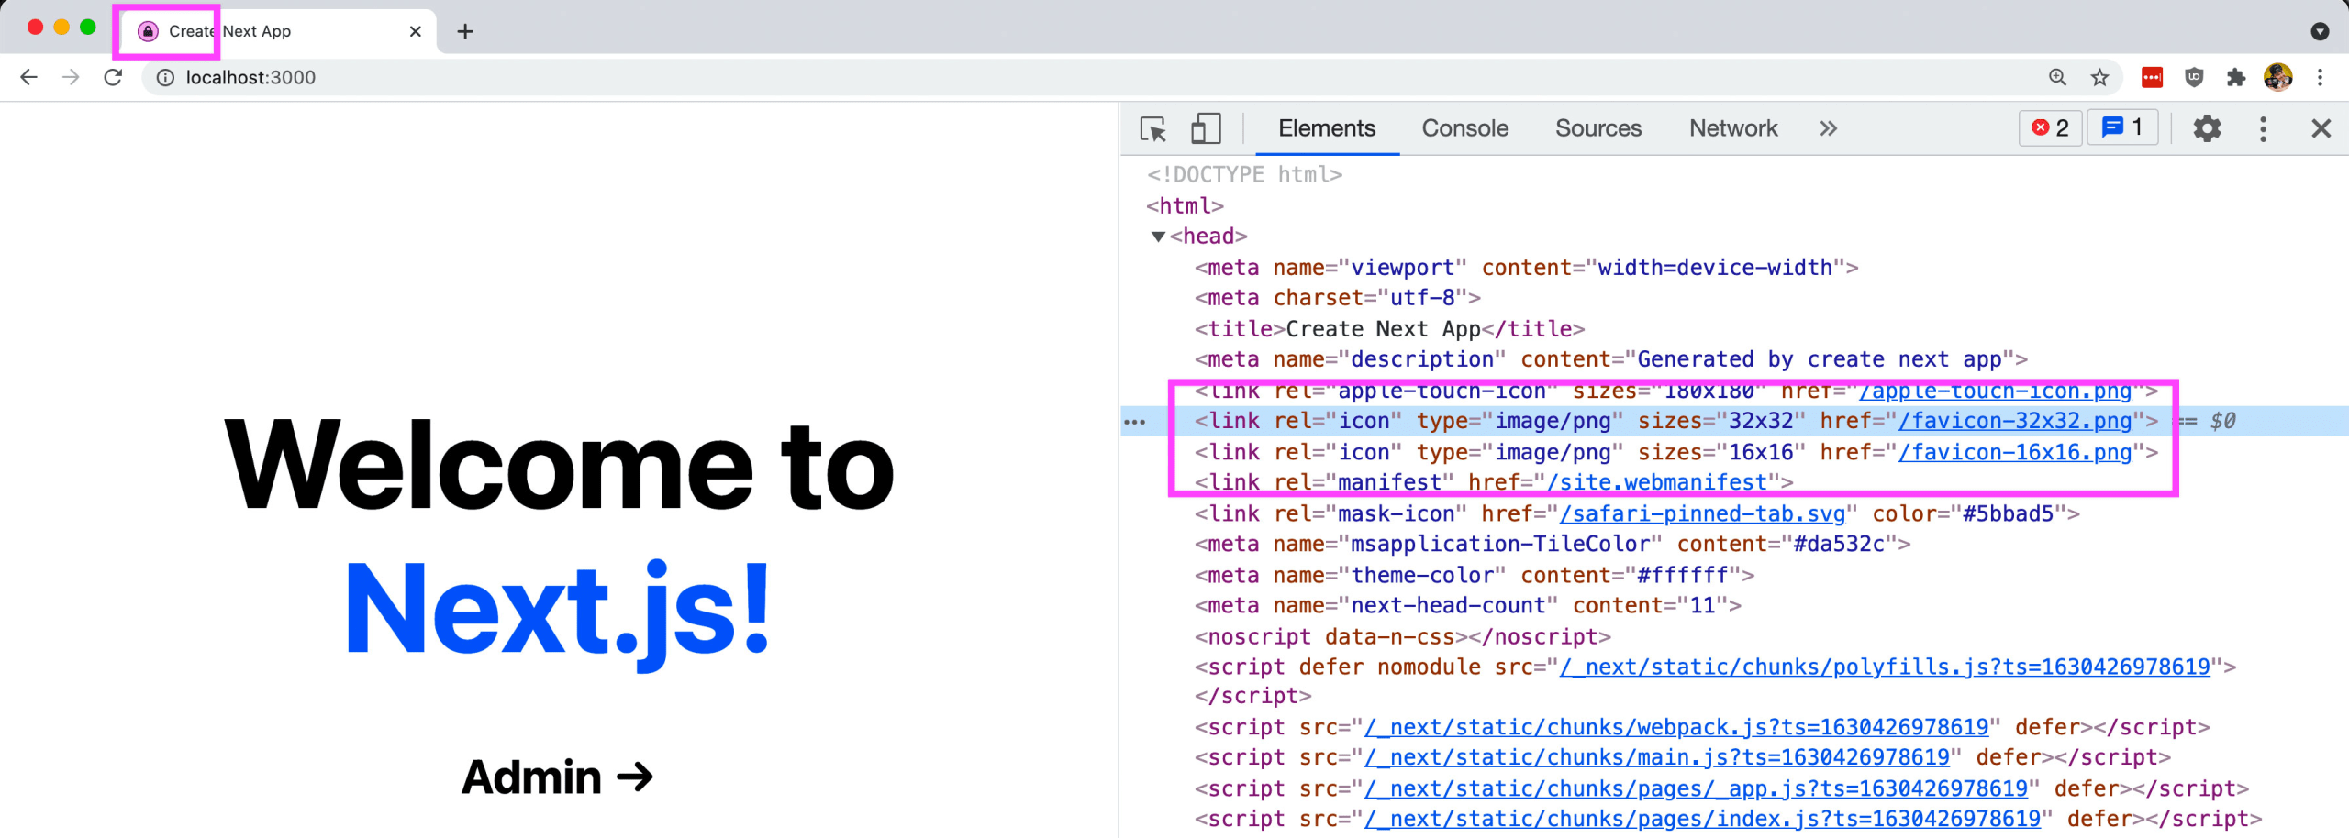This screenshot has width=2349, height=838.
Task: Open the polyfills.js script link
Action: pos(1885,667)
